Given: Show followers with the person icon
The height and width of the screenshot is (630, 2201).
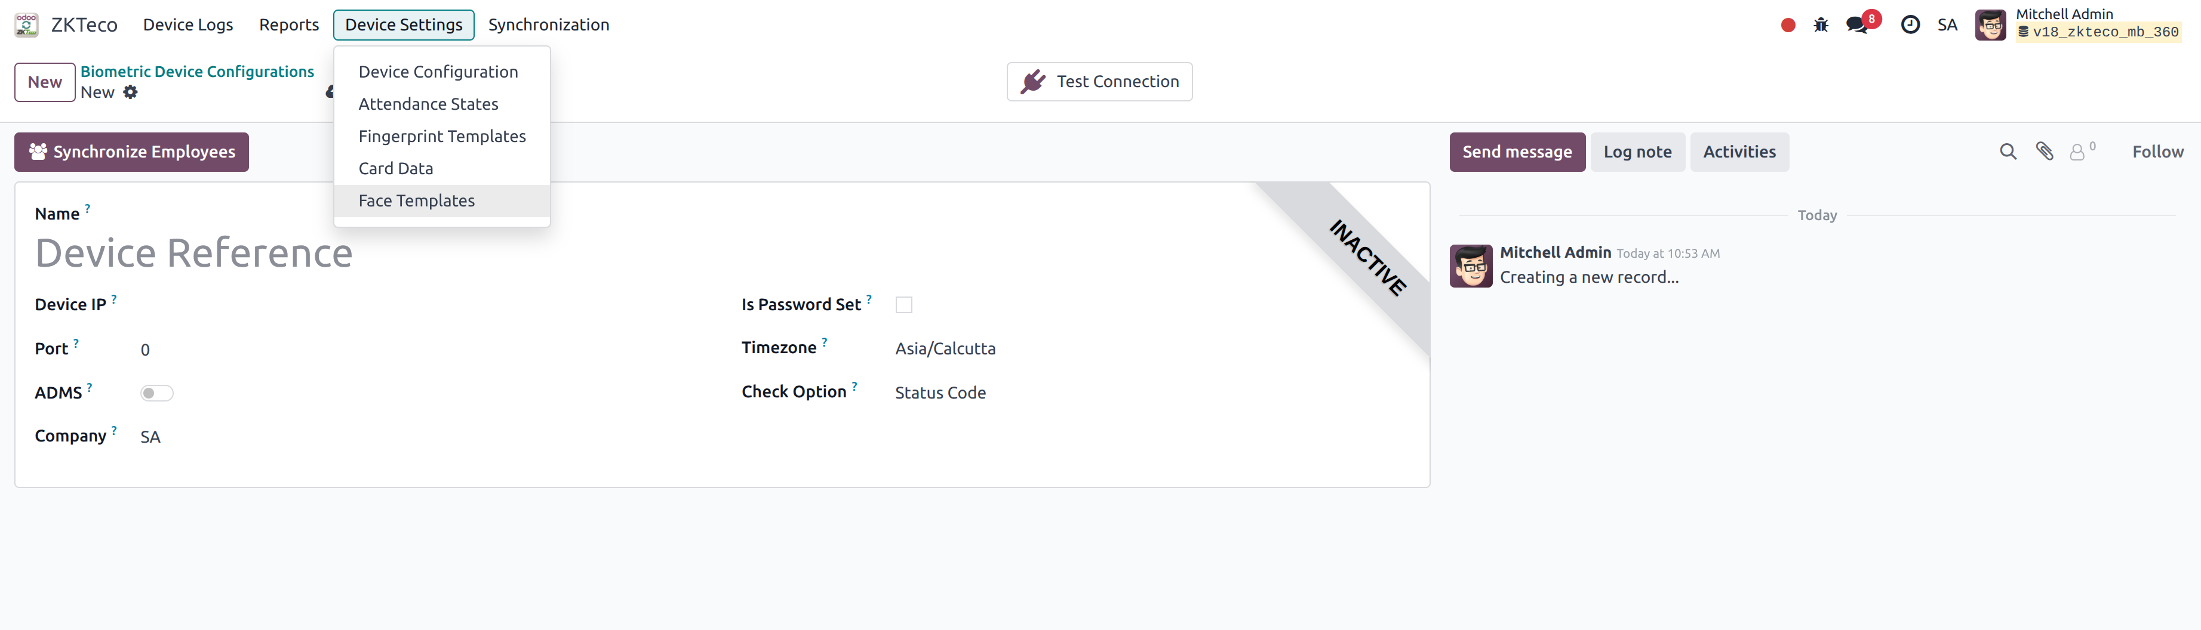Looking at the screenshot, I should point(2078,152).
